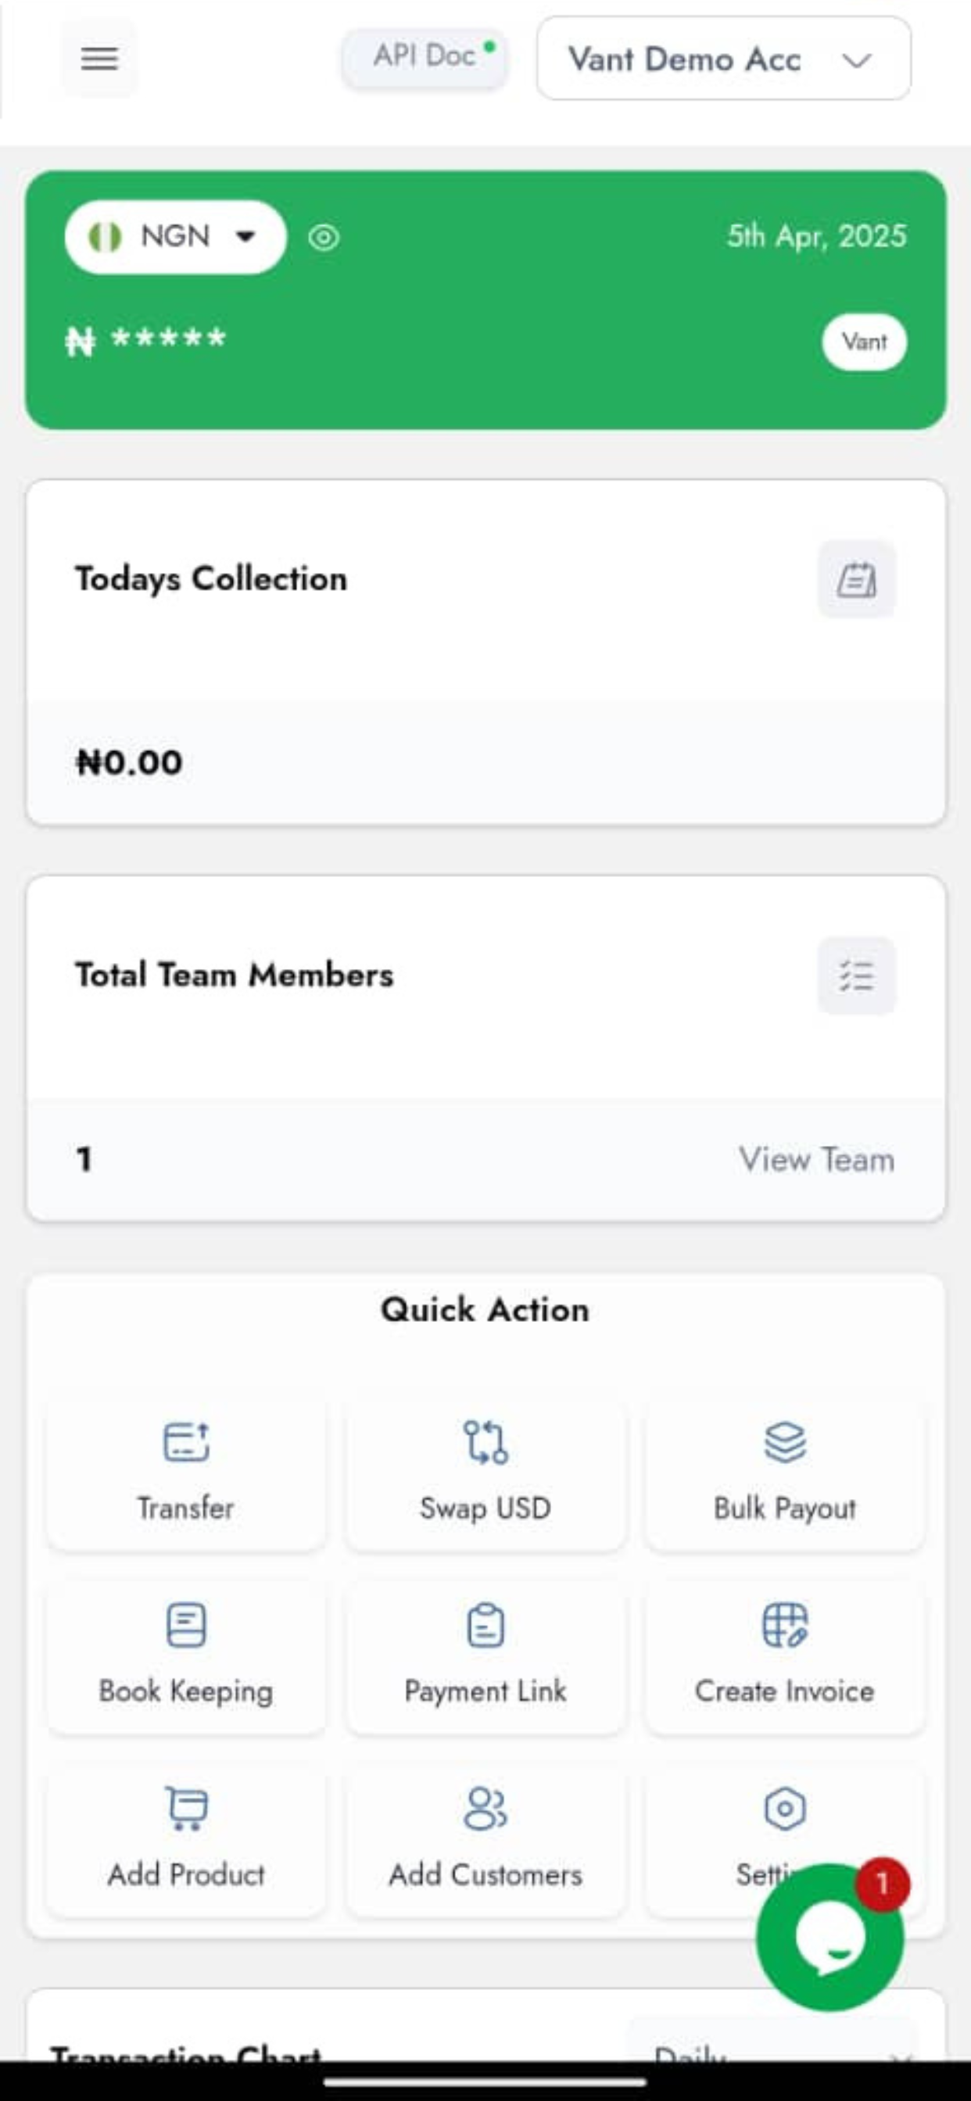Select the Add Customers quick action
Viewport: 971px width, 2101px height.
point(485,1838)
